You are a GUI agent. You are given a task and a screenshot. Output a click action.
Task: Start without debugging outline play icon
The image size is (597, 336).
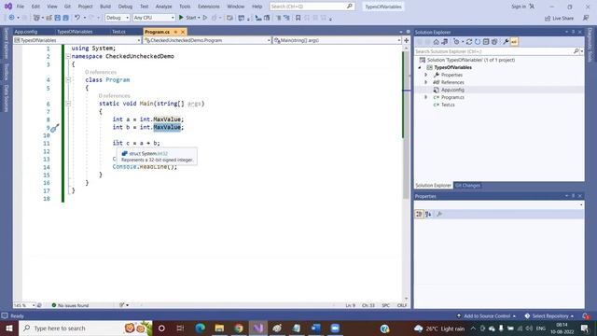click(x=205, y=18)
